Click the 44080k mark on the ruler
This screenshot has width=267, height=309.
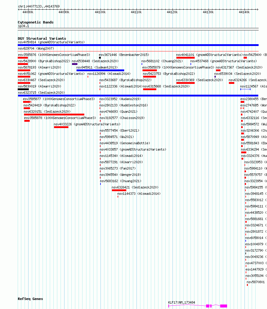28,12
